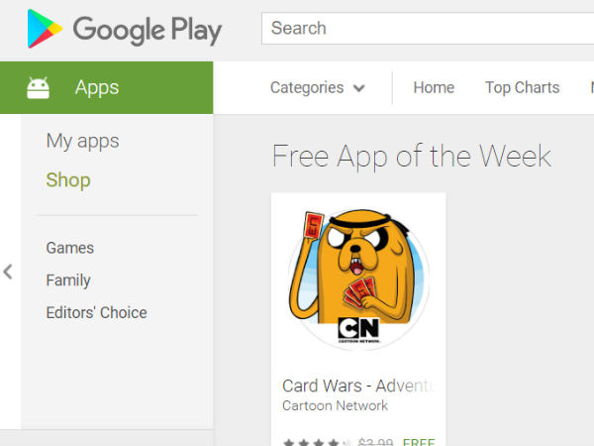Open the green Apps section header
The height and width of the screenshot is (446, 594).
click(107, 87)
